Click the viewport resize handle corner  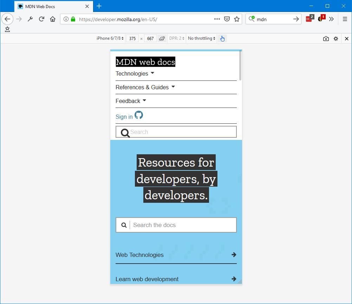(x=240, y=282)
